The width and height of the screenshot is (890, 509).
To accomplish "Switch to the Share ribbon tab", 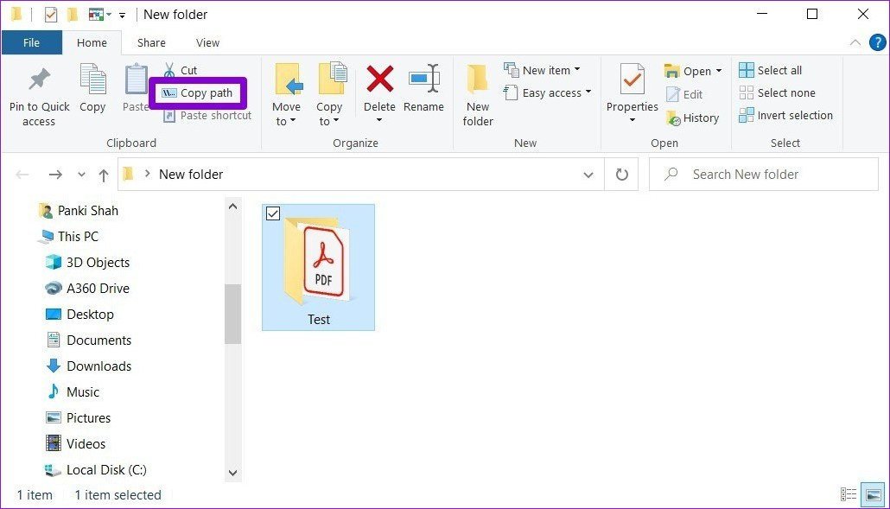I will 151,42.
